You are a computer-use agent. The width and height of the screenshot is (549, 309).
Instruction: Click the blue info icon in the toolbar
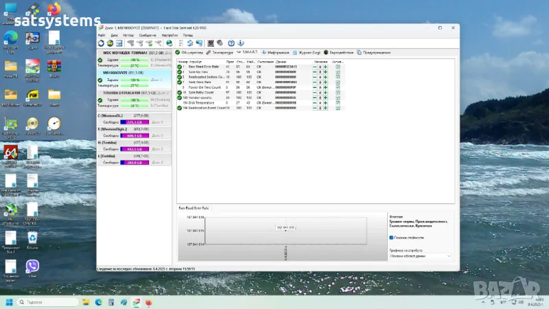tap(240, 43)
